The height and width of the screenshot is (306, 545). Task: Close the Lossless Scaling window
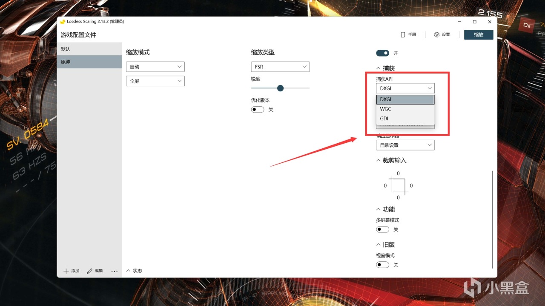(490, 22)
